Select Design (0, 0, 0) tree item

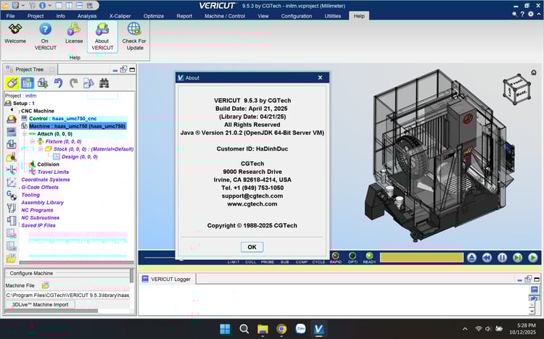[x=80, y=156]
